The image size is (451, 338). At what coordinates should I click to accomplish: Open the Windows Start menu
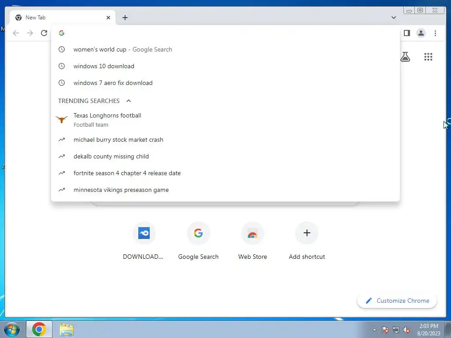pos(12,329)
